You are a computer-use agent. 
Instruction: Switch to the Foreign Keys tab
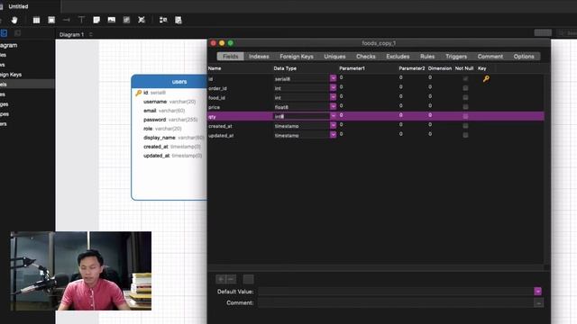click(297, 56)
